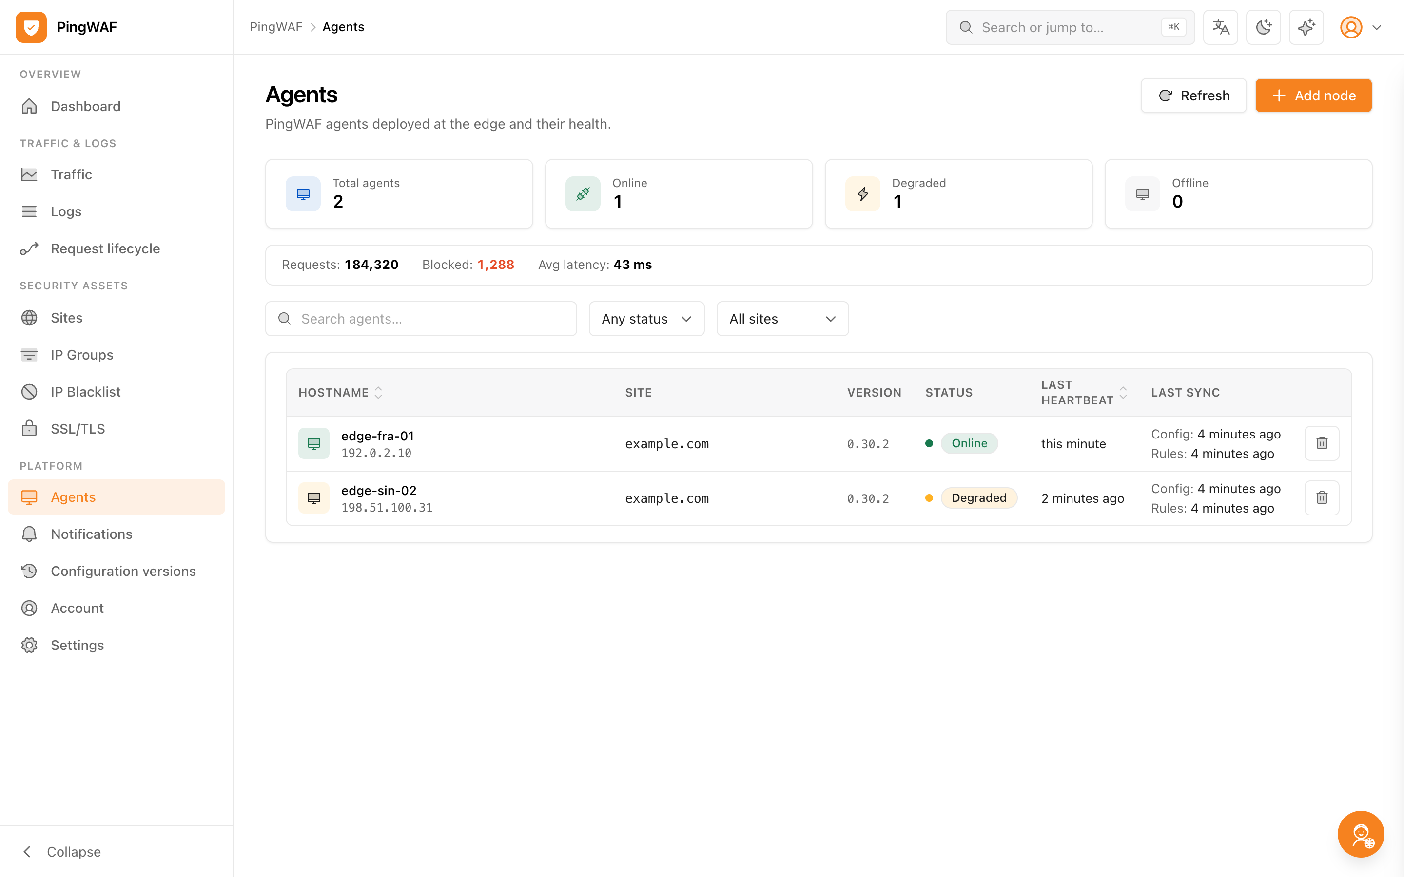Screen dimensions: 1404x877
Task: Open the language translation switcher
Action: pos(1221,27)
